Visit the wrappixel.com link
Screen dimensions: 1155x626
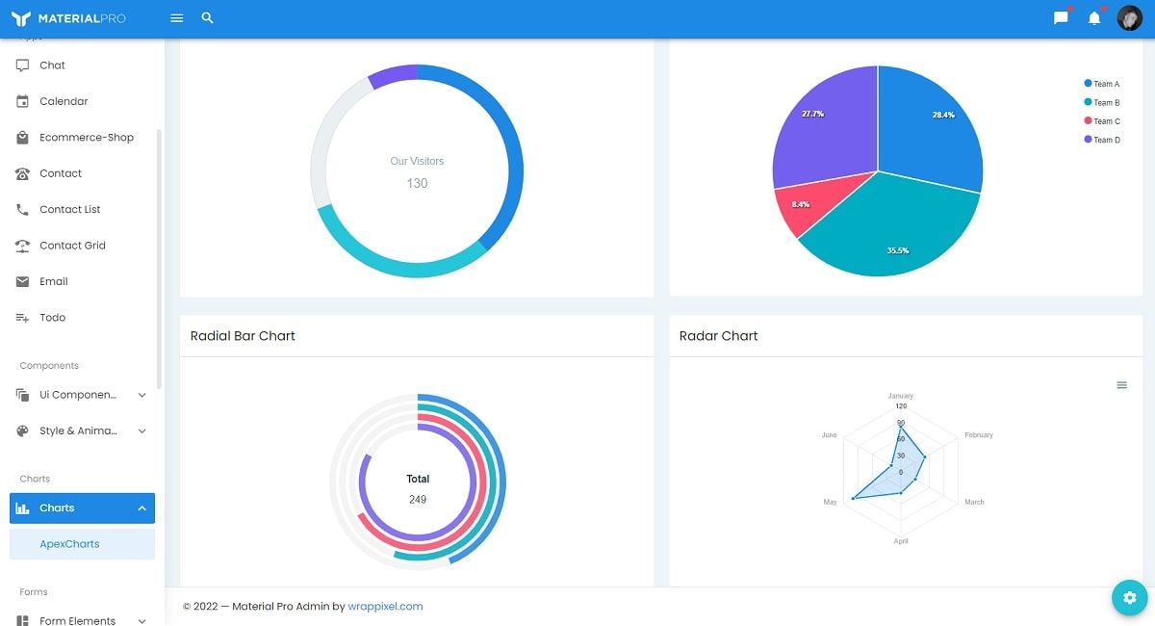[x=384, y=606]
